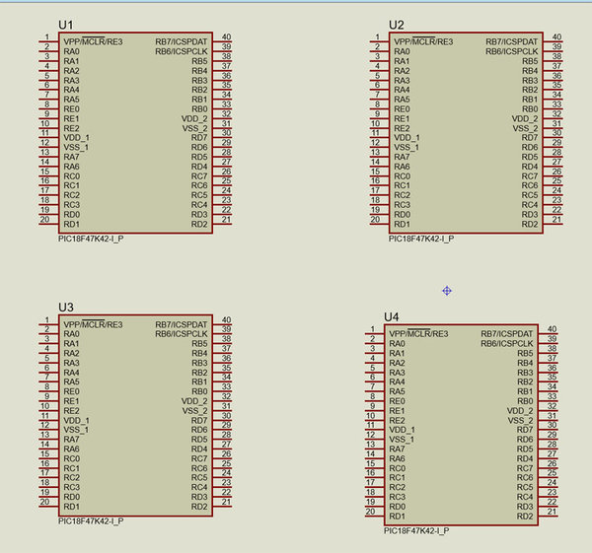Select the U2 reference label

click(397, 25)
